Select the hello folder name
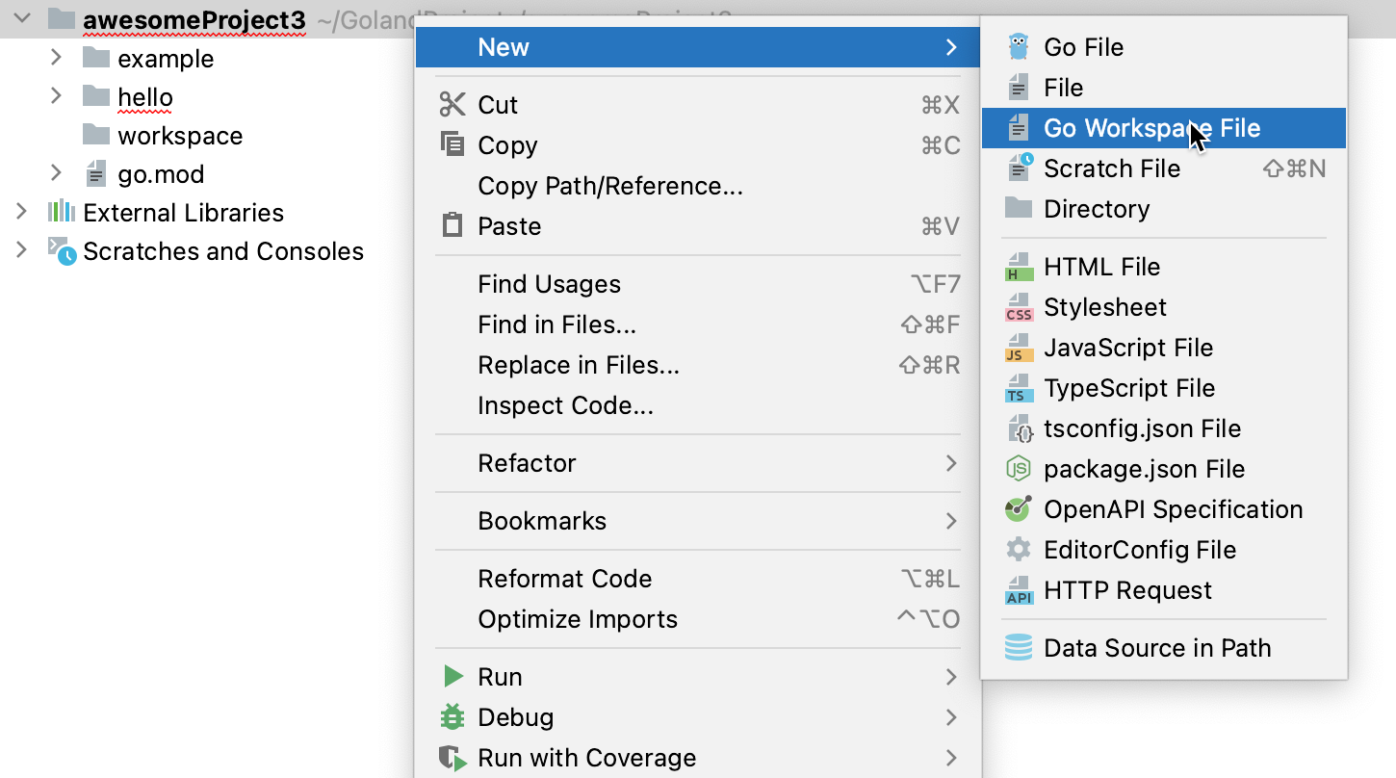 click(145, 97)
